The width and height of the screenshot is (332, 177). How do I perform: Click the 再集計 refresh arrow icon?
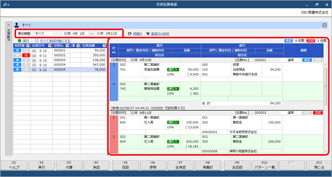(130, 34)
